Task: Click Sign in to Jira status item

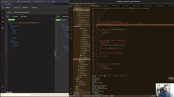Action: click(x=76, y=96)
